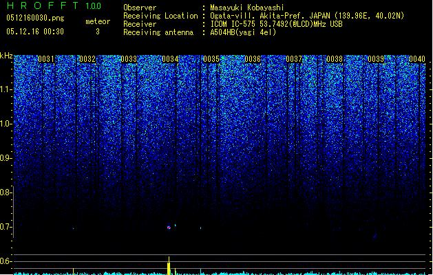Viewport: 433px width, 275px height.
Task: Click the 0.7 kHz axis label
Action: click(x=6, y=227)
